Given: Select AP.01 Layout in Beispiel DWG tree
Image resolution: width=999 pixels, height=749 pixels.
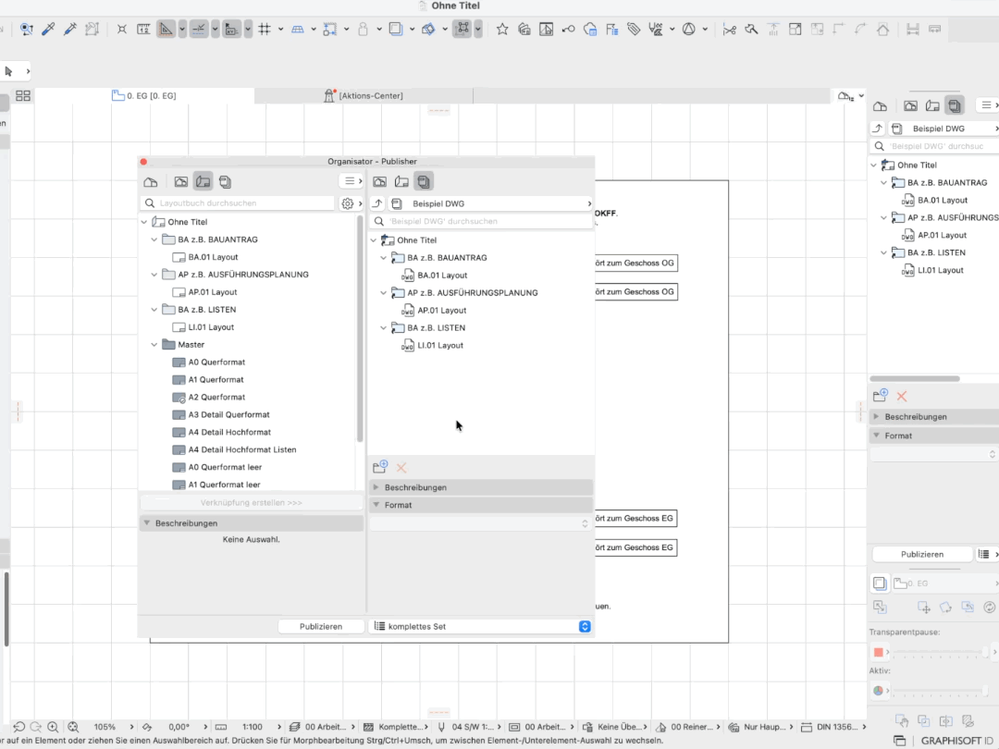Looking at the screenshot, I should pos(441,310).
